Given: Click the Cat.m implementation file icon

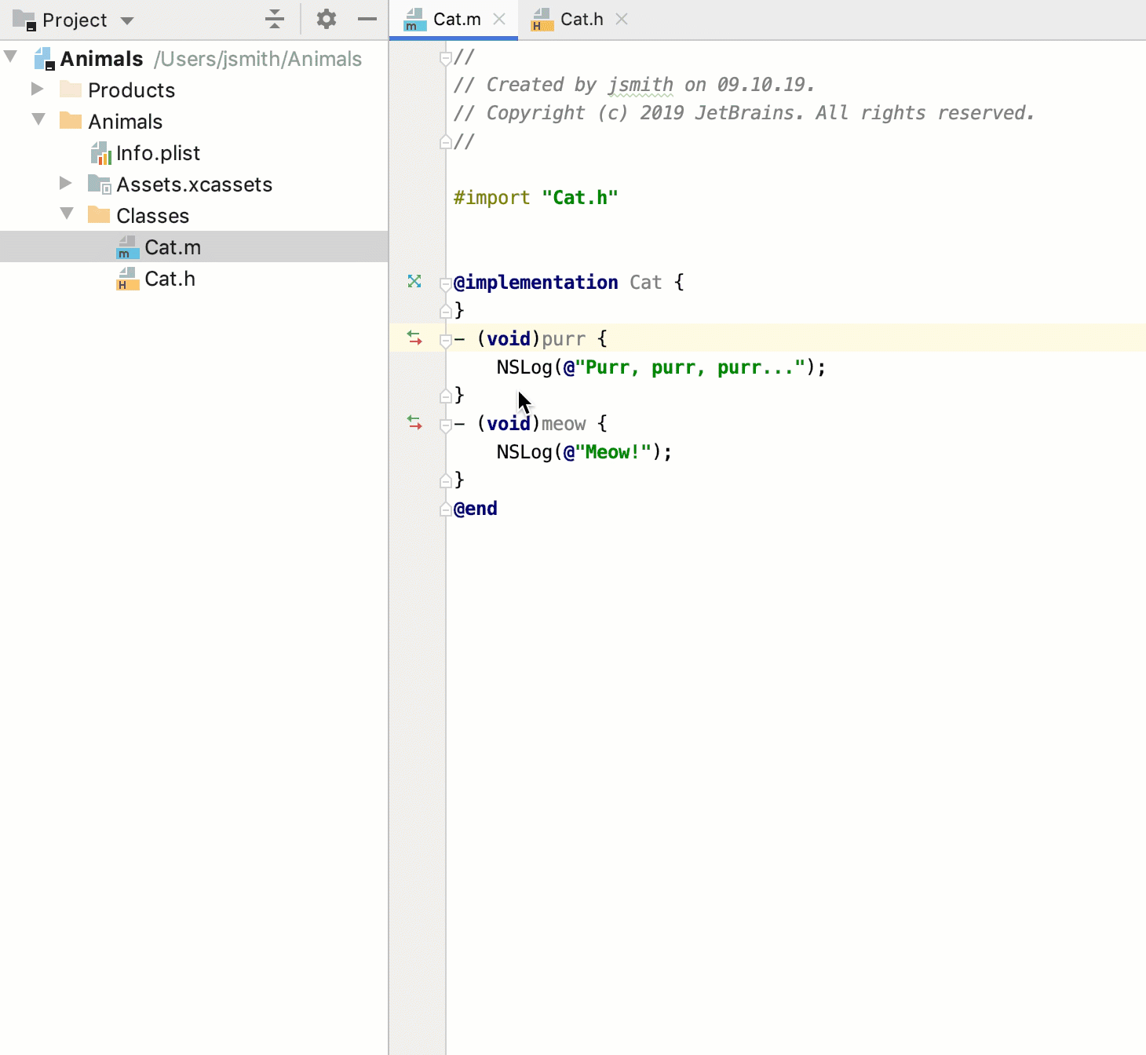Looking at the screenshot, I should tap(126, 246).
